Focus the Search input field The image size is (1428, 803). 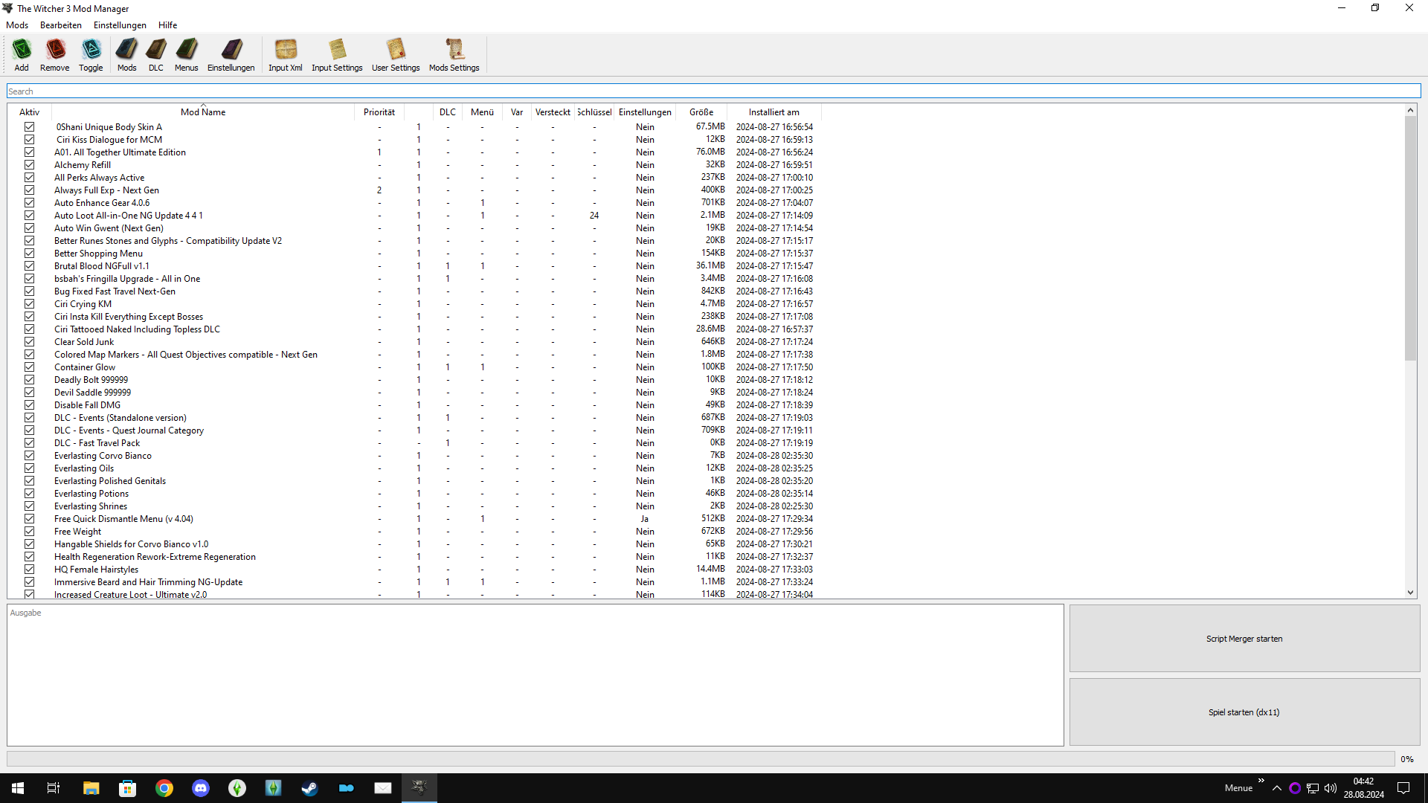714,91
